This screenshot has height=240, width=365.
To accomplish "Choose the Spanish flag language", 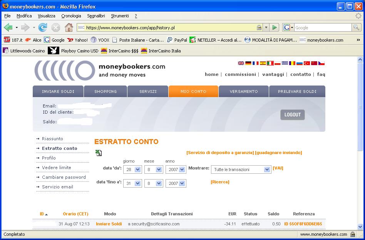I will click(x=263, y=63).
